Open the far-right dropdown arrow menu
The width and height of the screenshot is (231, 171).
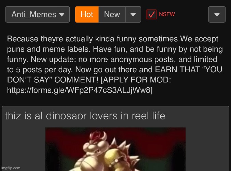point(217,14)
